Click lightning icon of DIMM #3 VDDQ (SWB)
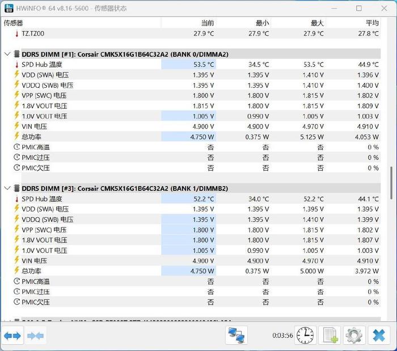The height and width of the screenshot is (351, 397). 16,219
